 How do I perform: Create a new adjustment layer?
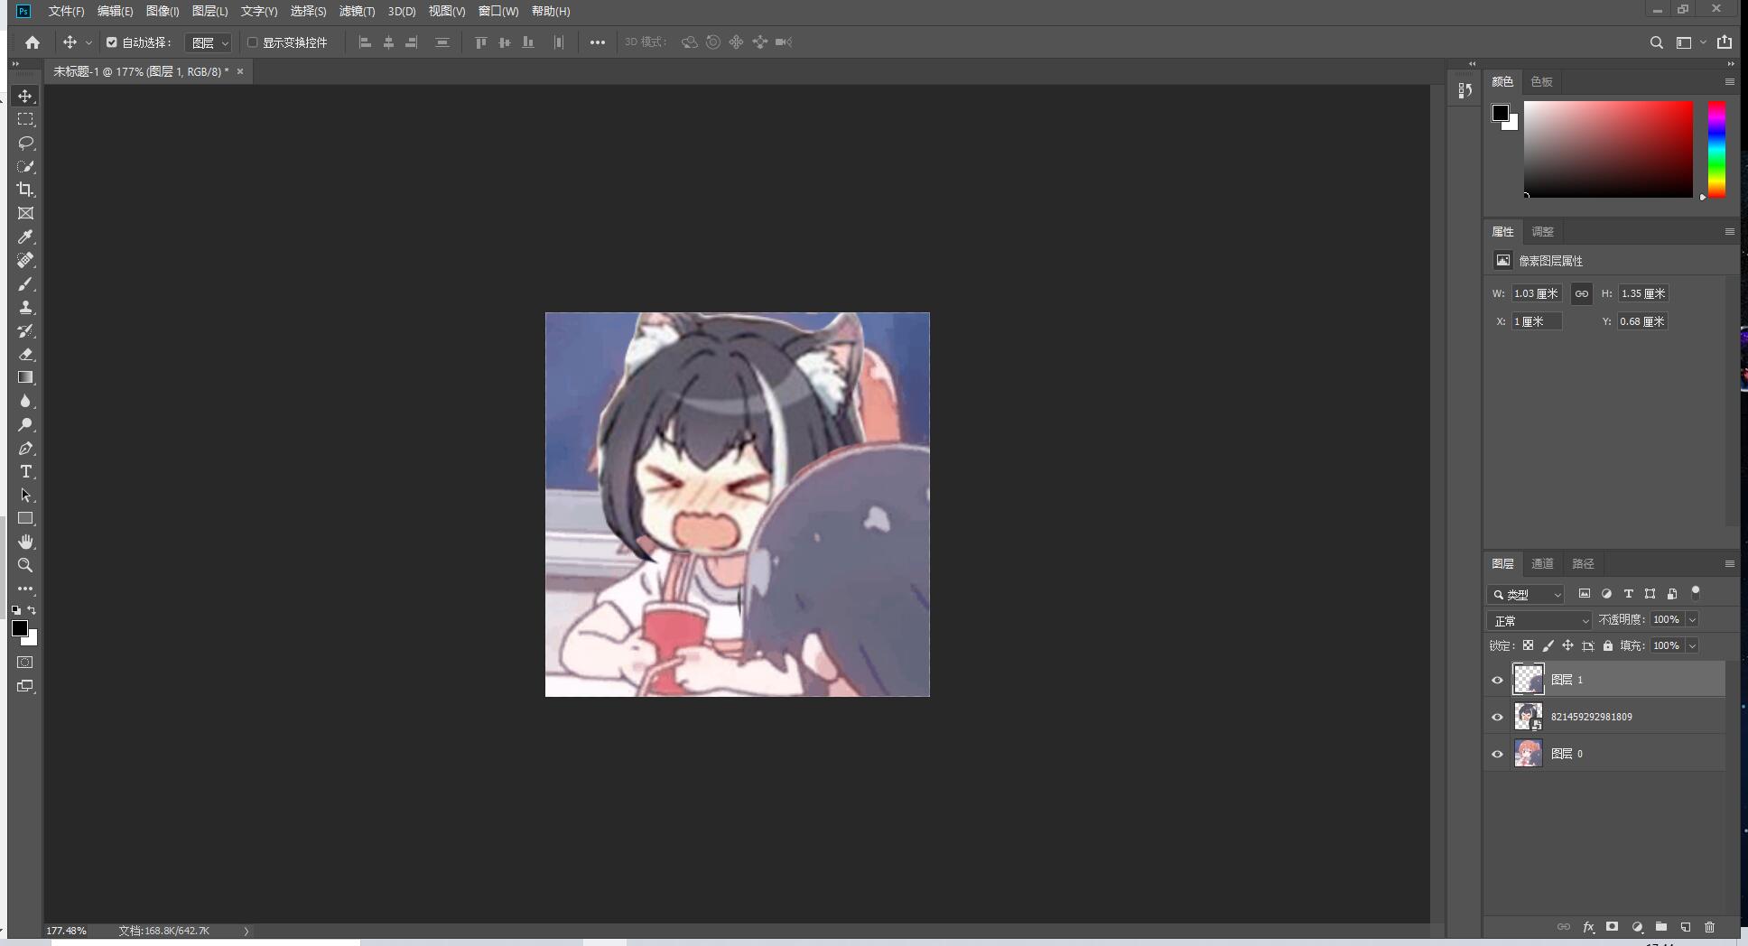point(1637,927)
